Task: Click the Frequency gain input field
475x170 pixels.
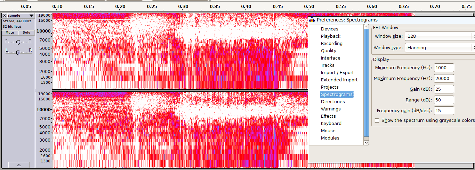Action: pyautogui.click(x=444, y=111)
